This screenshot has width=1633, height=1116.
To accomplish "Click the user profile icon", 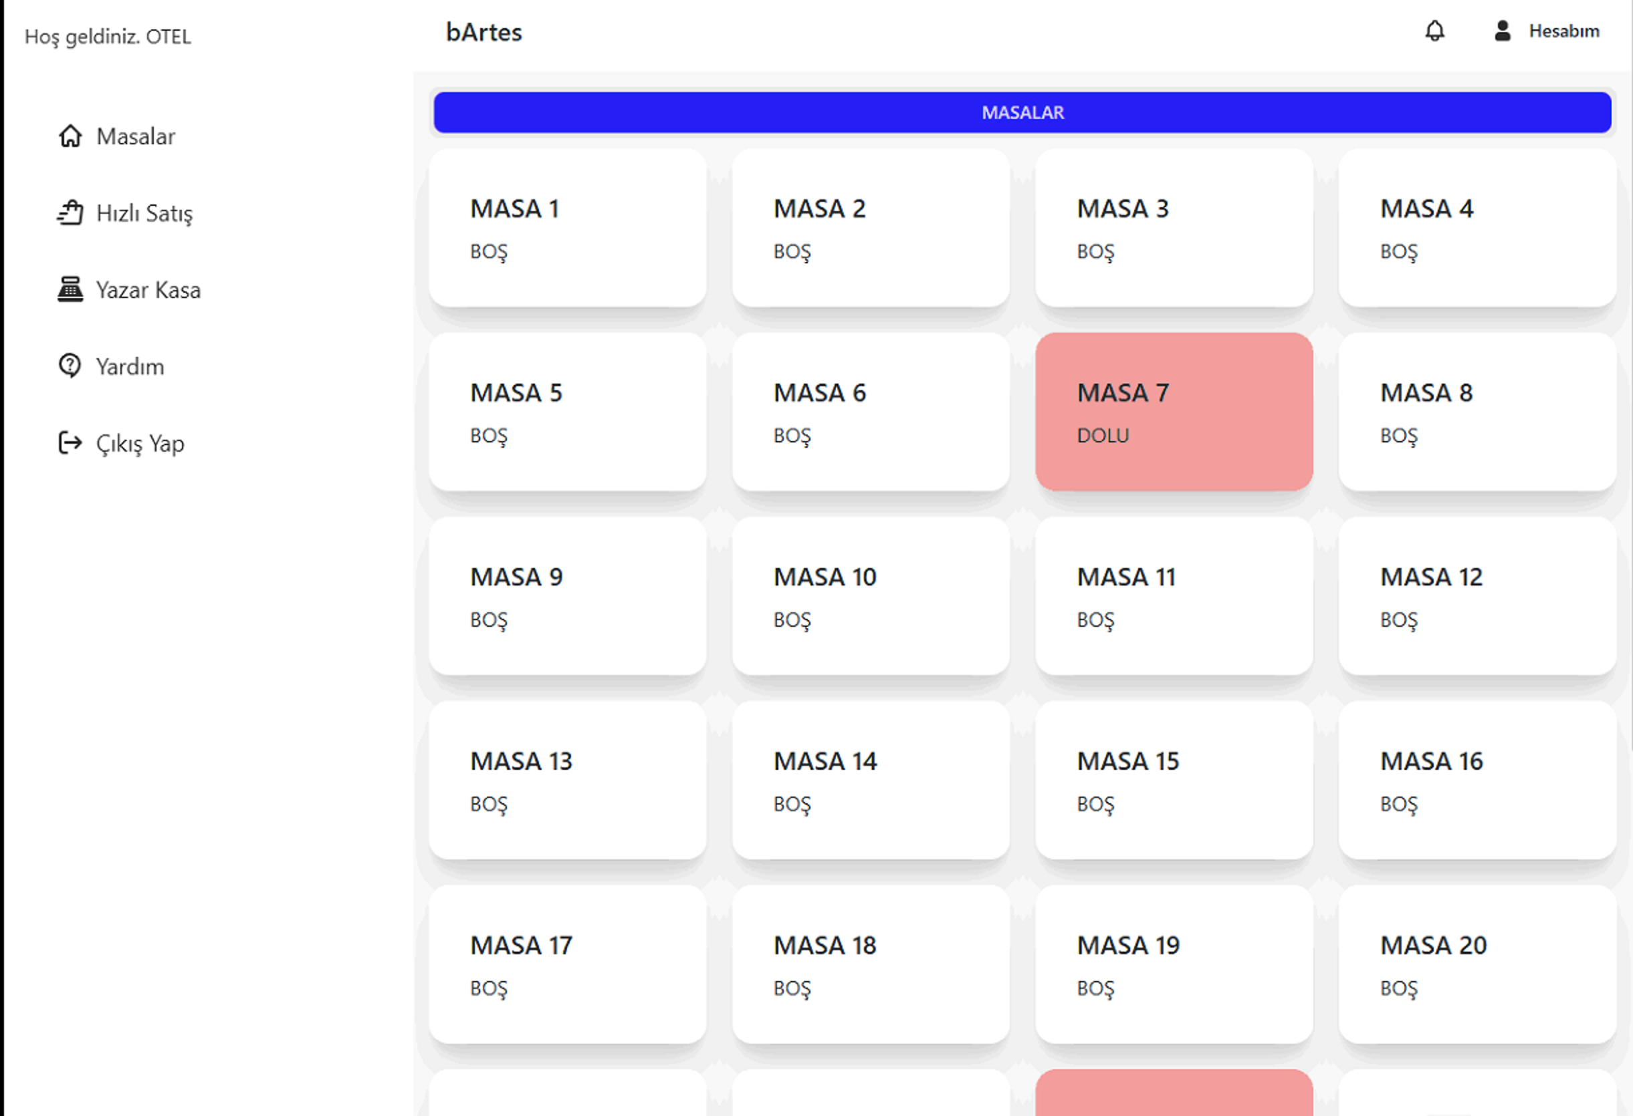I will (1502, 31).
